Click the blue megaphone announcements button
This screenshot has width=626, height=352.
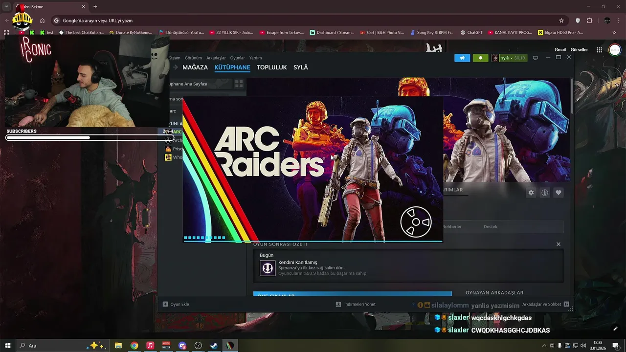tap(462, 58)
